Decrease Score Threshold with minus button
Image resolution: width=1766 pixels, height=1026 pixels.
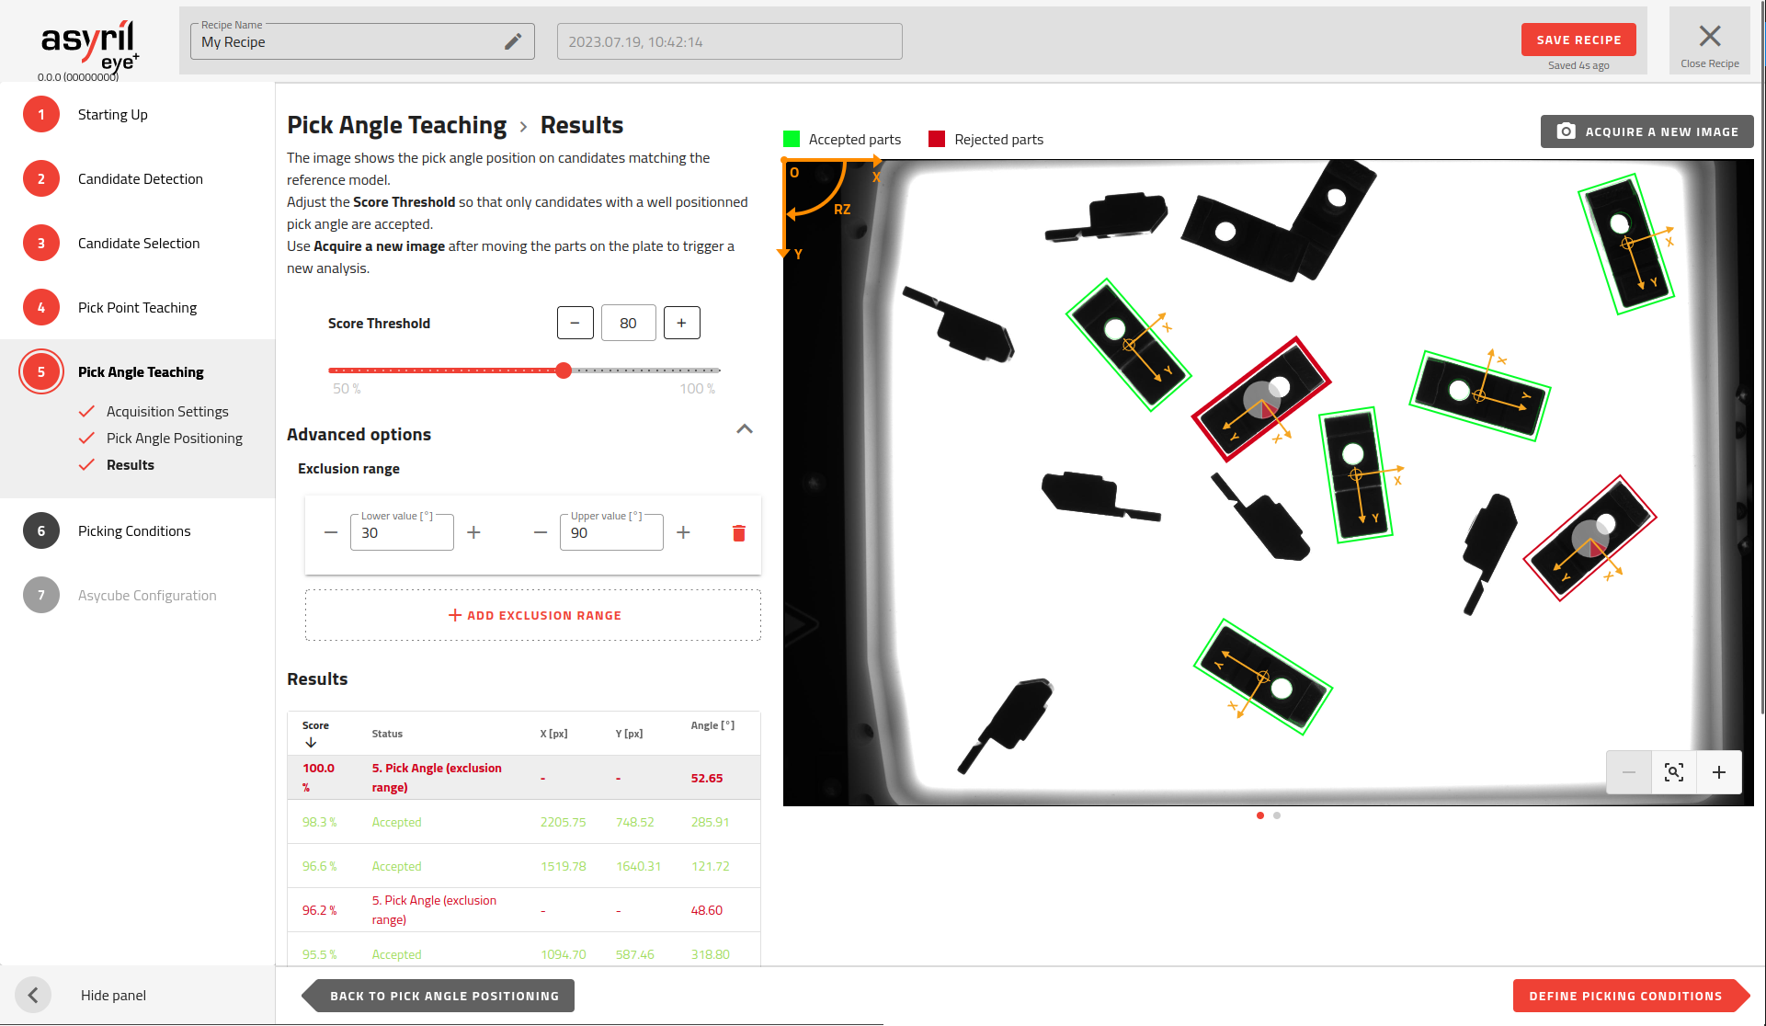point(575,323)
